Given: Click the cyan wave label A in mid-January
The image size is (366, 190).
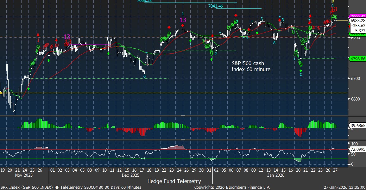Looking at the screenshot, I should 274,42.
